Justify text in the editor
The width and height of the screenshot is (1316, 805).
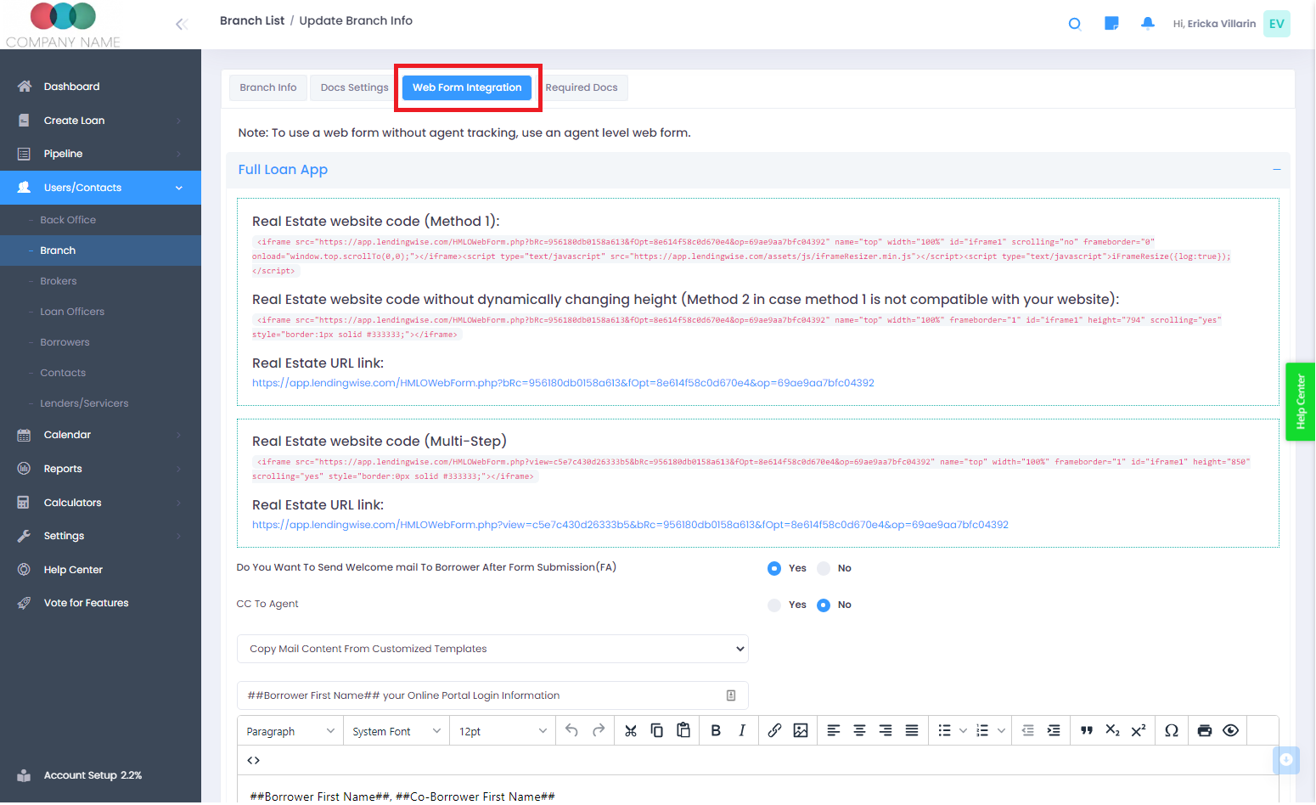(912, 731)
